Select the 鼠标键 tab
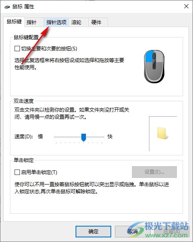Image resolution: width=193 pixels, height=242 pixels. pyautogui.click(x=14, y=22)
